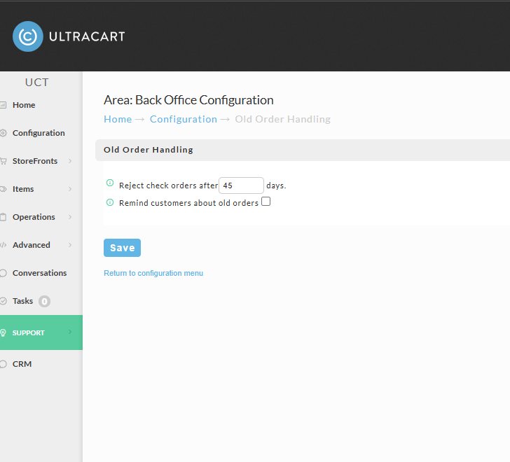Screen dimensions: 510x462
Task: Click the UltraCart logo icon
Action: pos(27,36)
